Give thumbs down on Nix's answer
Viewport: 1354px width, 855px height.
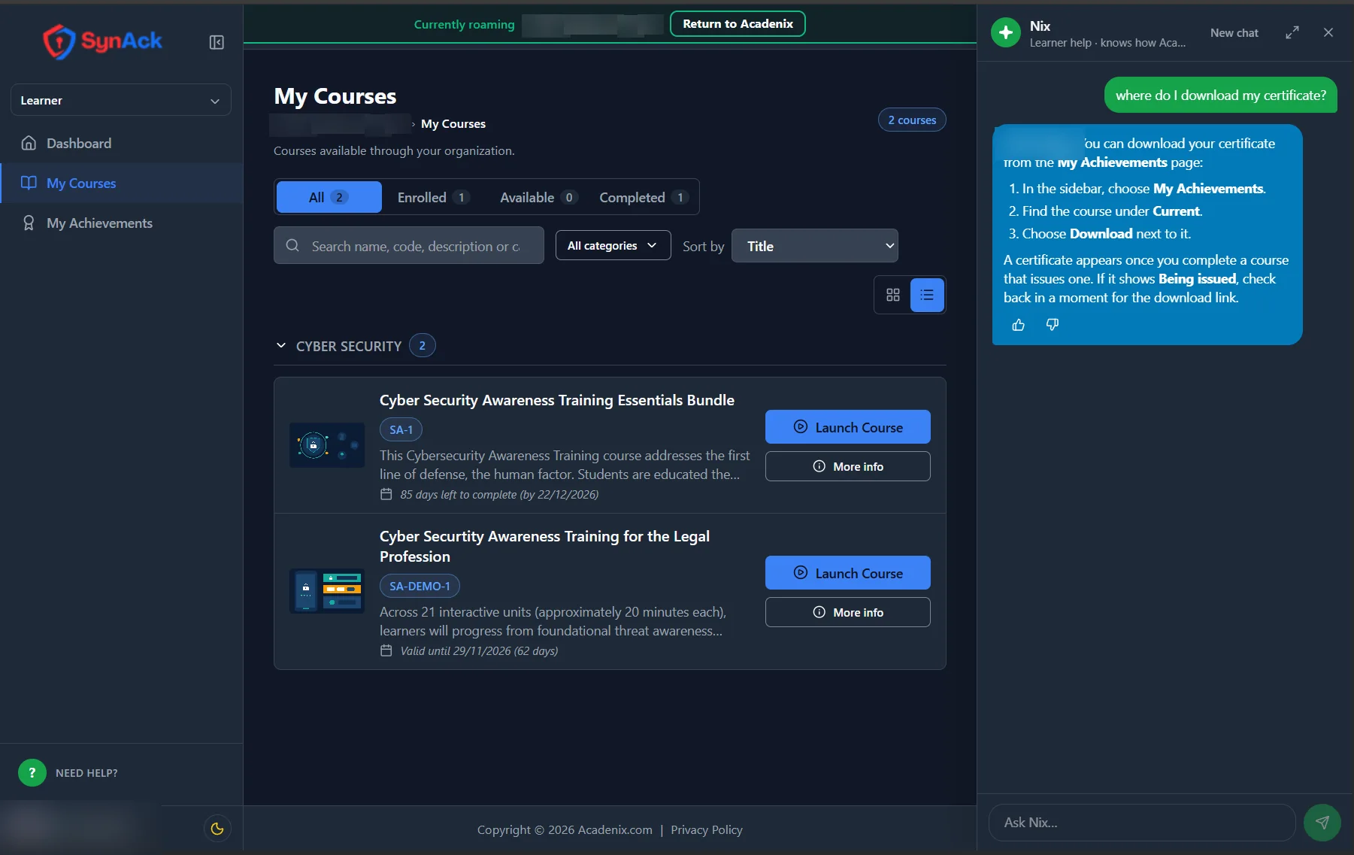pyautogui.click(x=1053, y=325)
